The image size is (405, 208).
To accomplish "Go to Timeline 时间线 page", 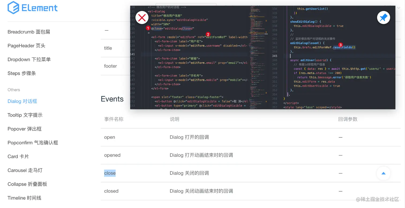I will [24, 198].
